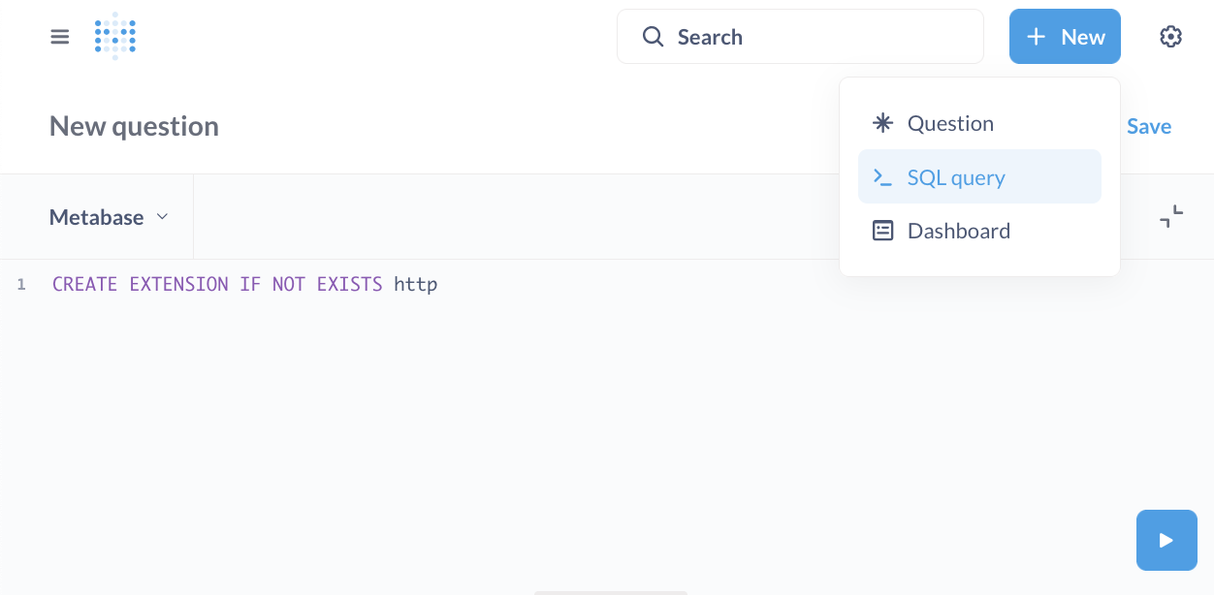The height and width of the screenshot is (595, 1214).
Task: Run the query with the play button
Action: pos(1166,541)
